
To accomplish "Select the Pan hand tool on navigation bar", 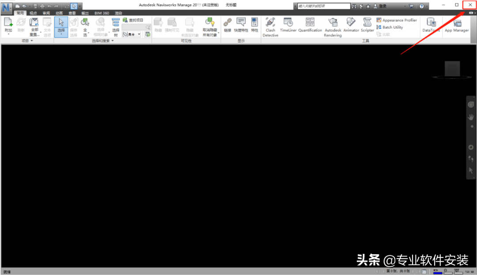I will click(x=471, y=117).
